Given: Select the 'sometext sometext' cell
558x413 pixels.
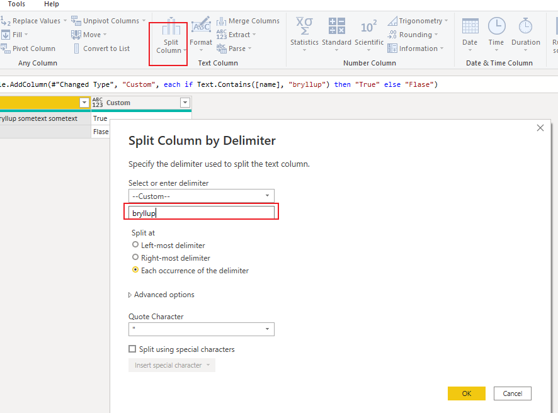Looking at the screenshot, I should coord(45,118).
